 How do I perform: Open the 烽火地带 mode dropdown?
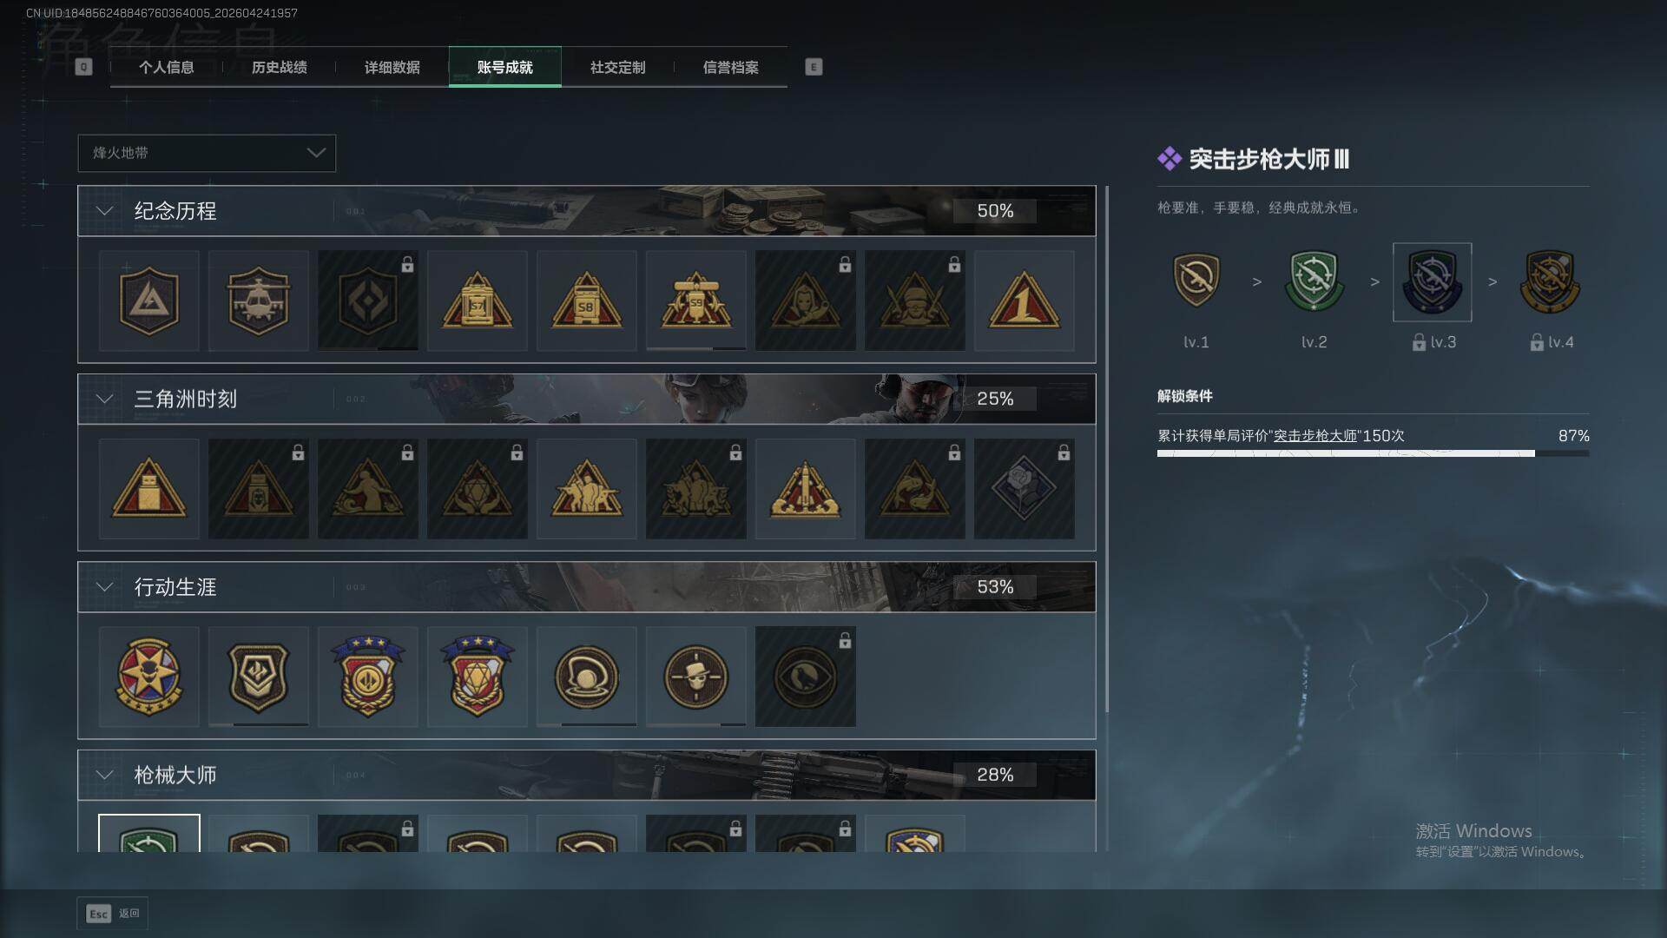coord(207,153)
